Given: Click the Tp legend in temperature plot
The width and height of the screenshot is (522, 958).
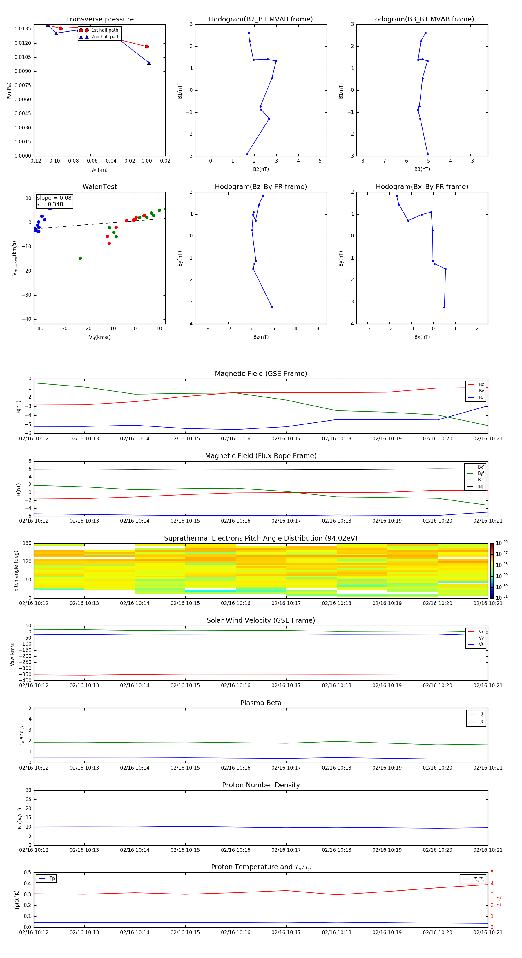Looking at the screenshot, I should click(x=46, y=879).
